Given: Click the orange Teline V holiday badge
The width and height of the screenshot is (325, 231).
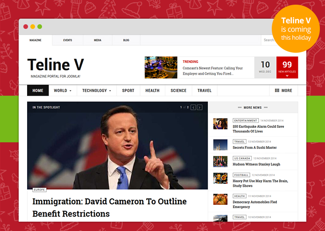Looking at the screenshot, I should click(296, 28).
